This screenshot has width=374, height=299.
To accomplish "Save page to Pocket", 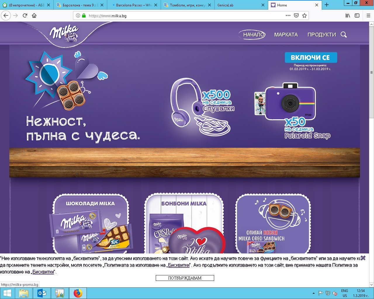I will point(296,16).
